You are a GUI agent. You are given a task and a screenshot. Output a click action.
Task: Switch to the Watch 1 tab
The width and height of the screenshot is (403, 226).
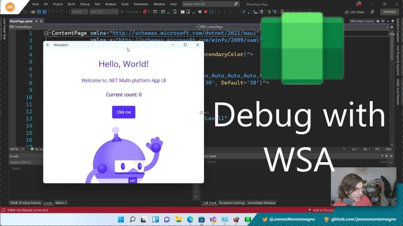click(x=60, y=203)
